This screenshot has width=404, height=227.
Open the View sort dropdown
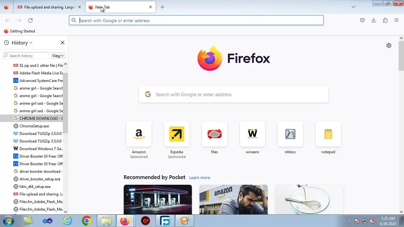[x=58, y=56]
